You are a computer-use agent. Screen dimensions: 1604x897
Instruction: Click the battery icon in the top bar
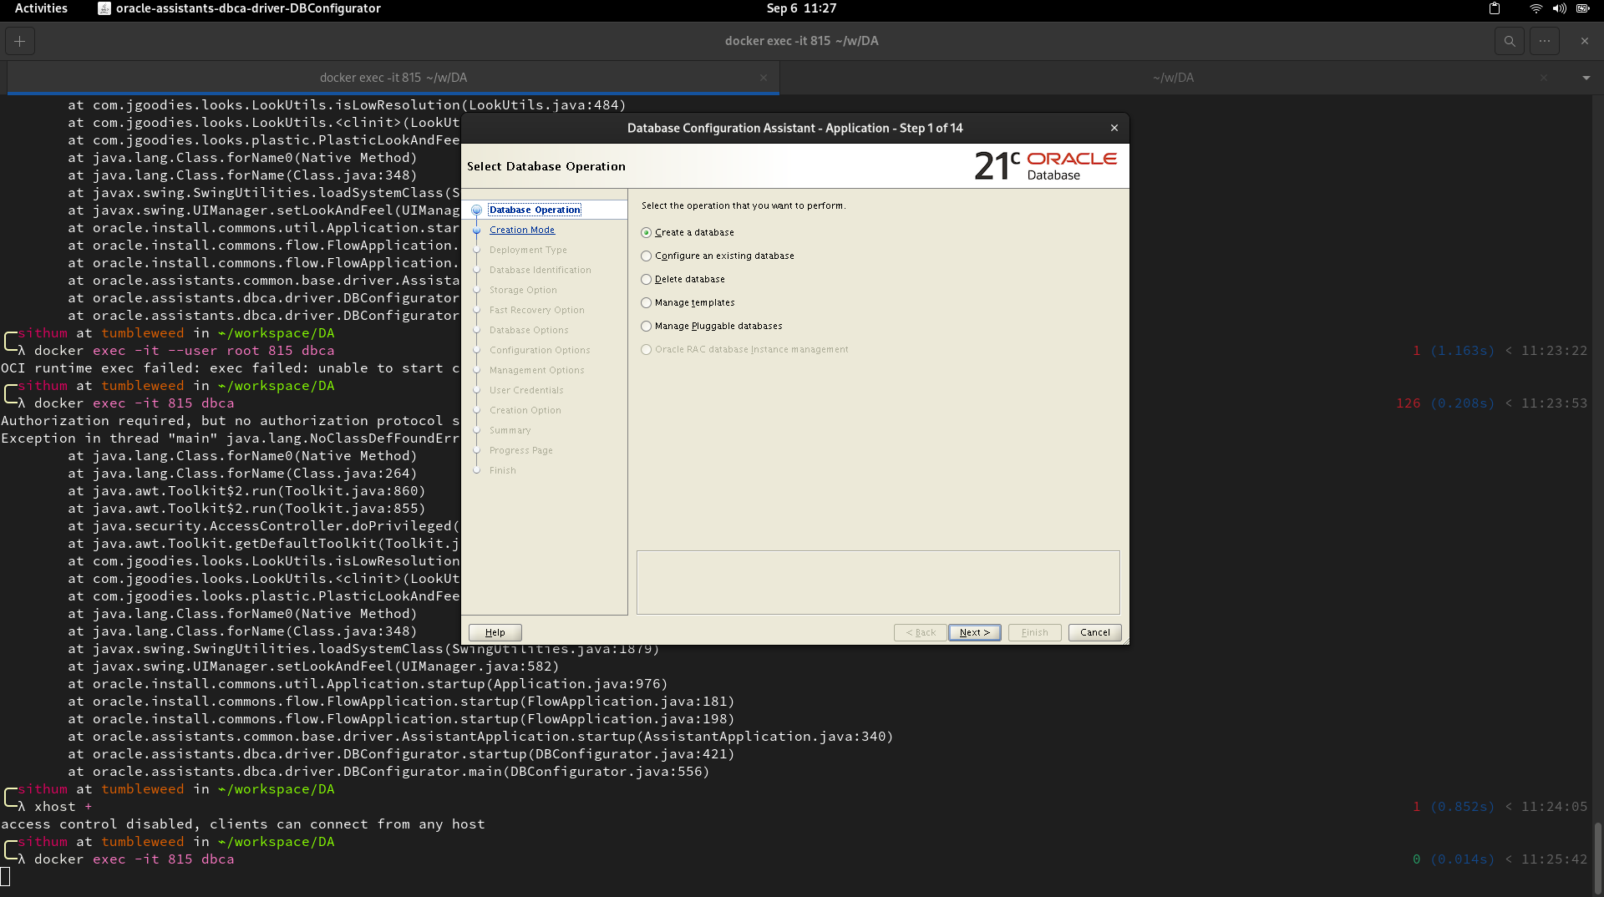point(1583,8)
